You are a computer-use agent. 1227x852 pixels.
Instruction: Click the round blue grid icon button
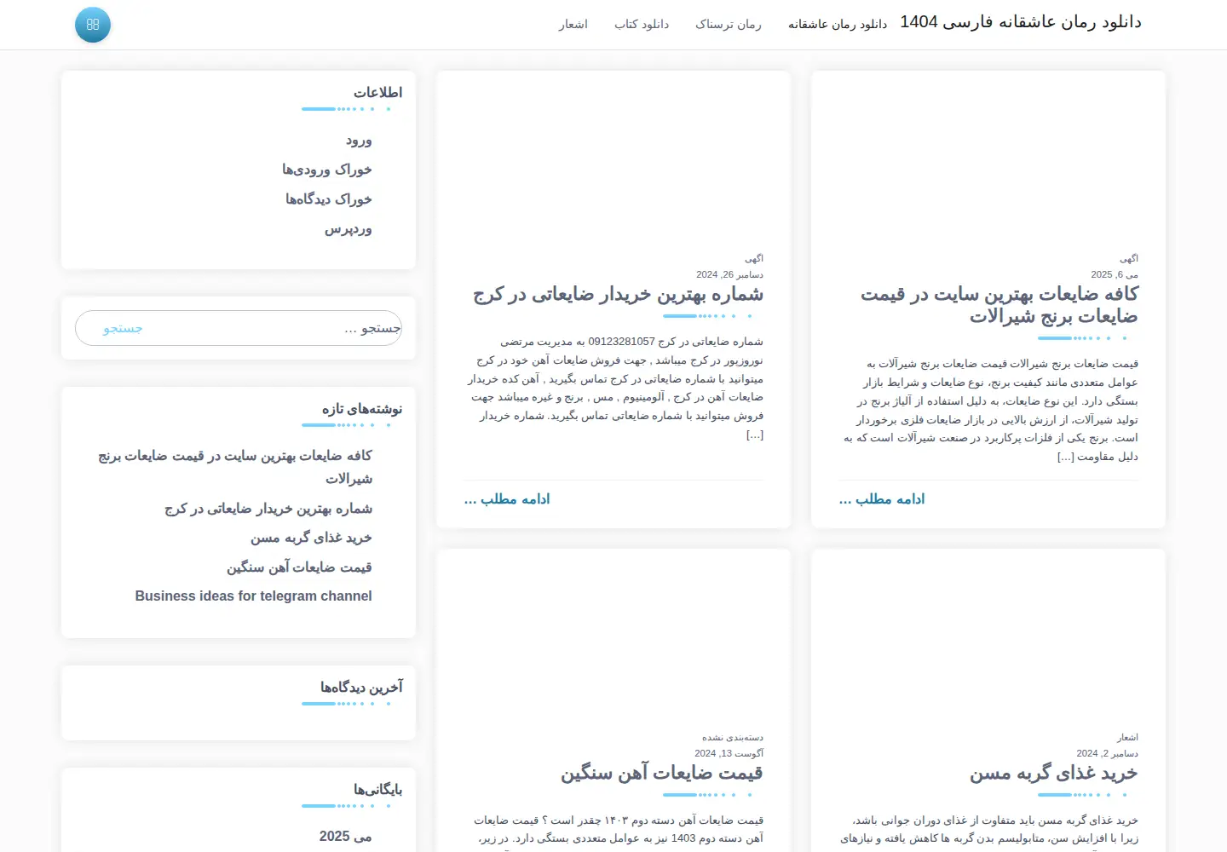pos(93,25)
